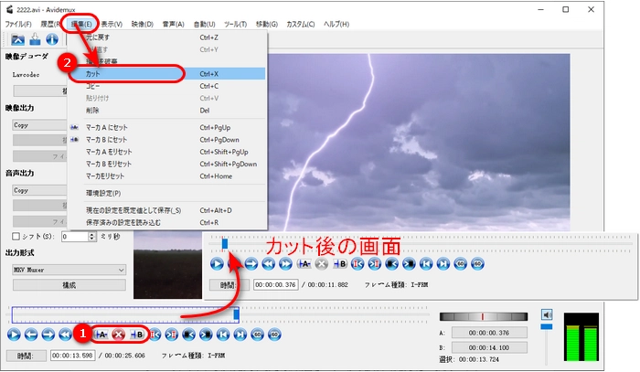The height and width of the screenshot is (372, 640).
Task: Set marker A in the post-cut inset panel
Action: (x=304, y=264)
